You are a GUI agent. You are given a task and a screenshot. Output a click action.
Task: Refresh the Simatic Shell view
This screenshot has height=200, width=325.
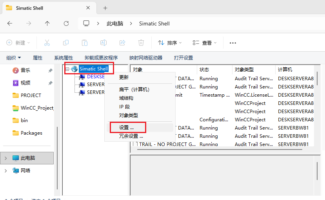click(x=66, y=23)
